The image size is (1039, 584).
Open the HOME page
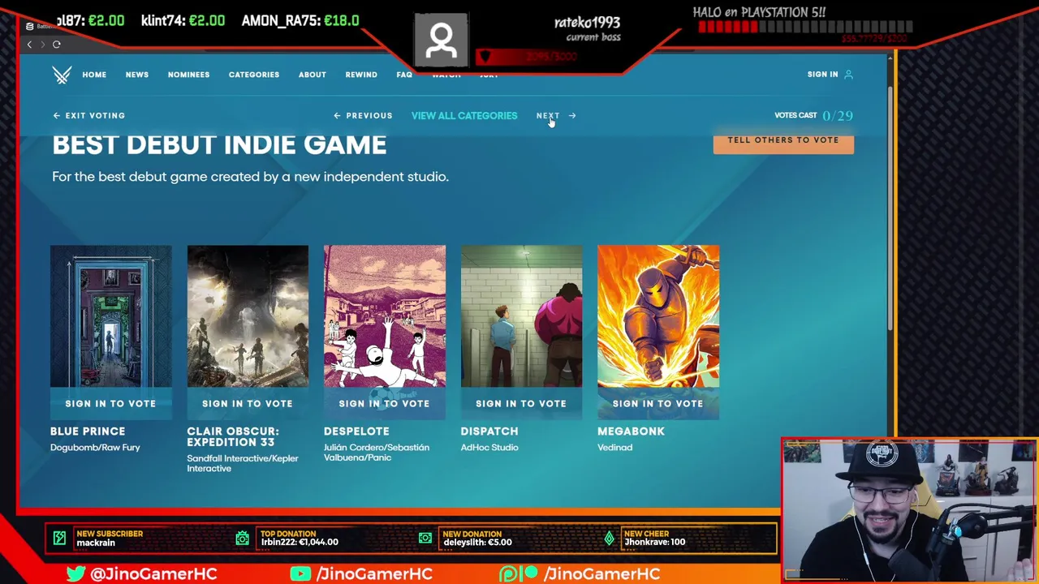tap(94, 75)
